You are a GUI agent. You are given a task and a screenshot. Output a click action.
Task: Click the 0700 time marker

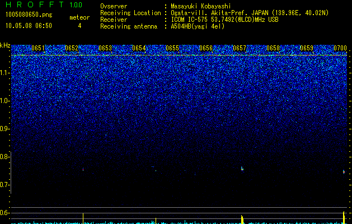(x=340, y=48)
